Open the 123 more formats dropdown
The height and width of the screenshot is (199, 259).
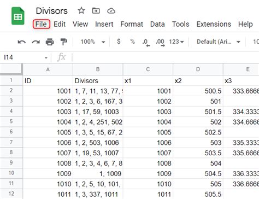click(x=176, y=42)
